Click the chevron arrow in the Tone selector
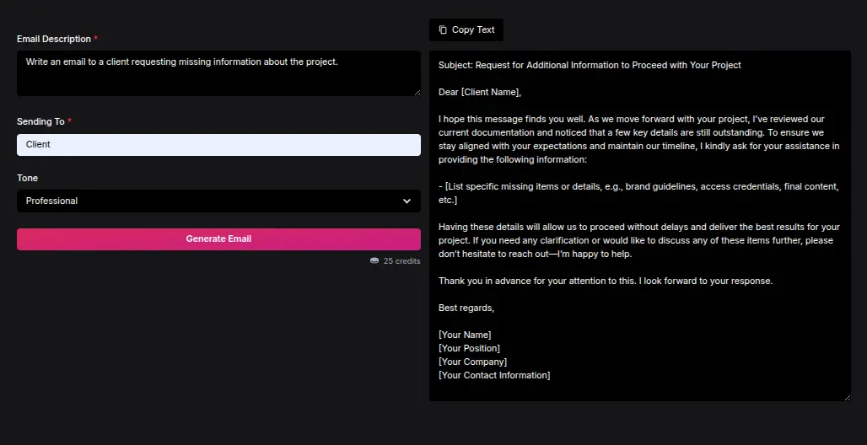867x445 pixels. click(x=407, y=201)
